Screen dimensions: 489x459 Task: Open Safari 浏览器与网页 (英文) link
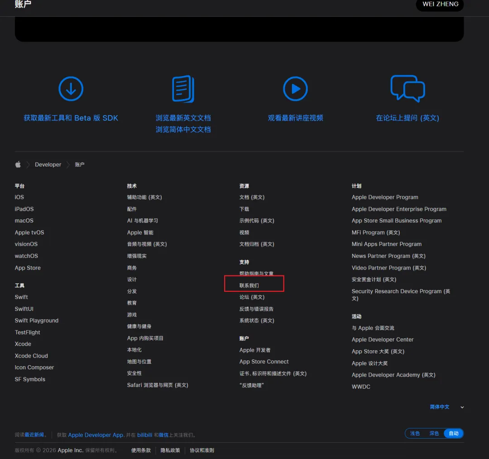158,385
